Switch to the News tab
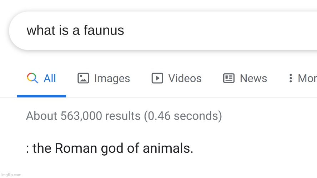This screenshot has width=317, height=178. pos(253,78)
